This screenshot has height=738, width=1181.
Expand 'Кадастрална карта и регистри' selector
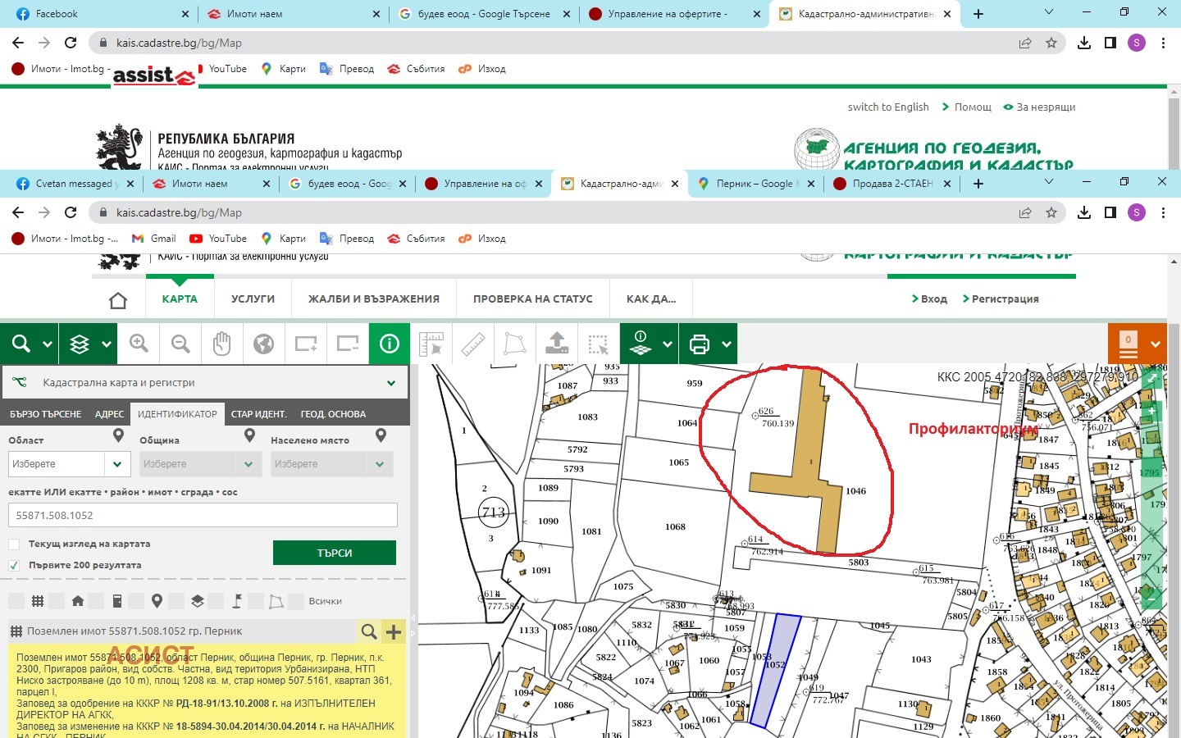coord(390,383)
